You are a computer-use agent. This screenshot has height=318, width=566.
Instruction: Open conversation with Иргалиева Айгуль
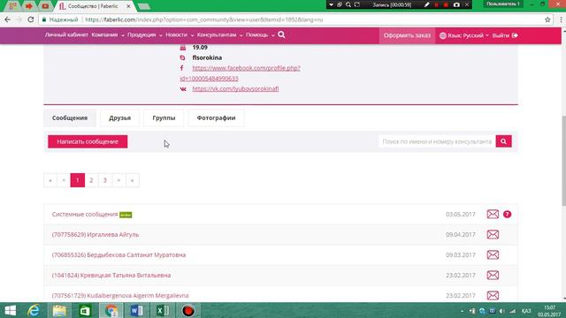pos(96,234)
